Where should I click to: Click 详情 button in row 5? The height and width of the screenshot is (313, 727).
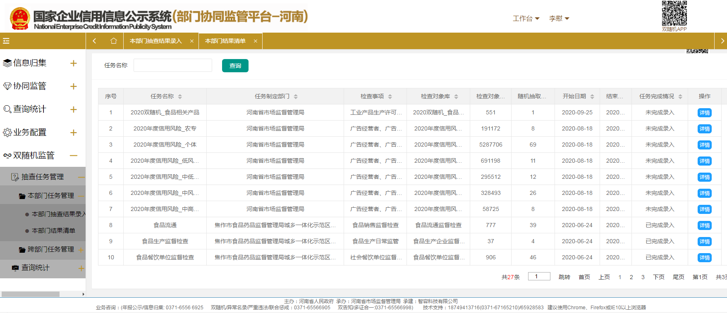(705, 177)
